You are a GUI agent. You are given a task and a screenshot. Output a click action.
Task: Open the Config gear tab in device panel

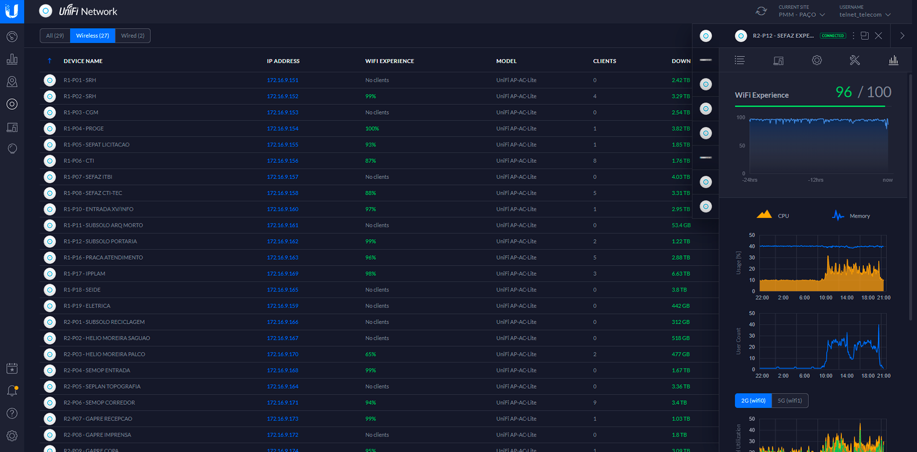pos(817,60)
